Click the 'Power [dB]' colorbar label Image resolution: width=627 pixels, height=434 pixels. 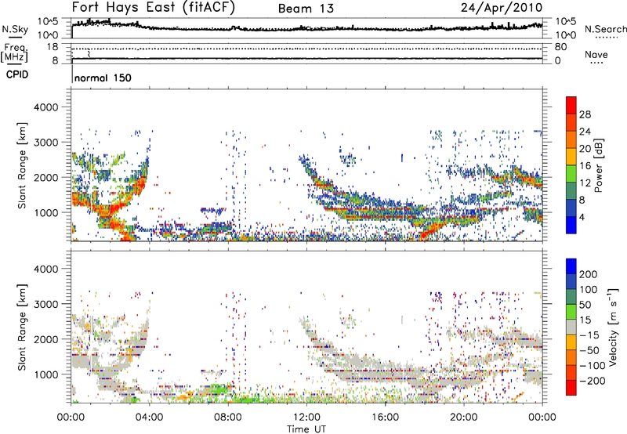(598, 165)
